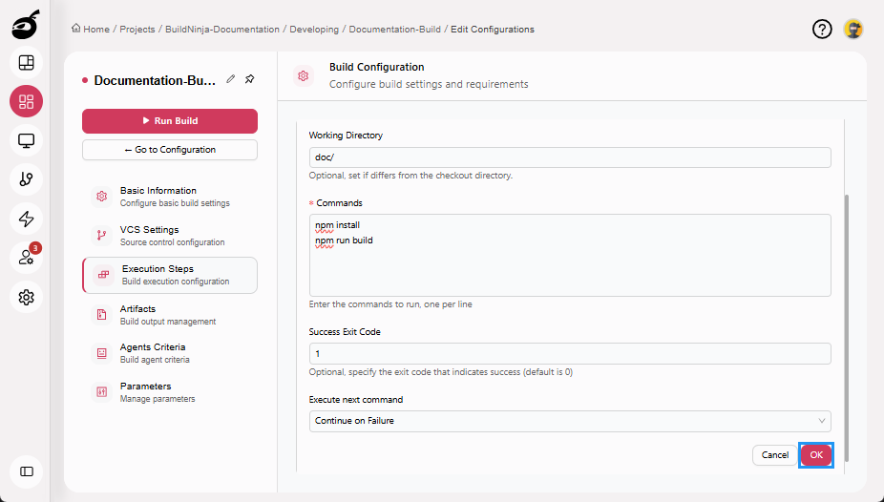
Task: Open the version control branch sidebar icon
Action: click(x=26, y=179)
